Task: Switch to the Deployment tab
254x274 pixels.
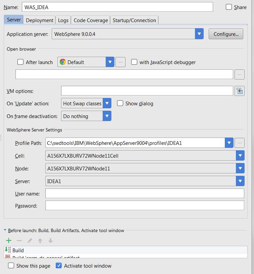Action: [40, 20]
